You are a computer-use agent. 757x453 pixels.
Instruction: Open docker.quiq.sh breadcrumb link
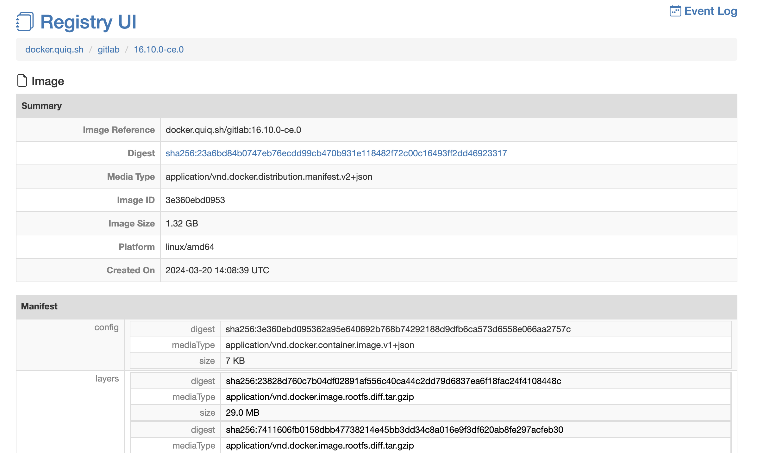[x=54, y=49]
